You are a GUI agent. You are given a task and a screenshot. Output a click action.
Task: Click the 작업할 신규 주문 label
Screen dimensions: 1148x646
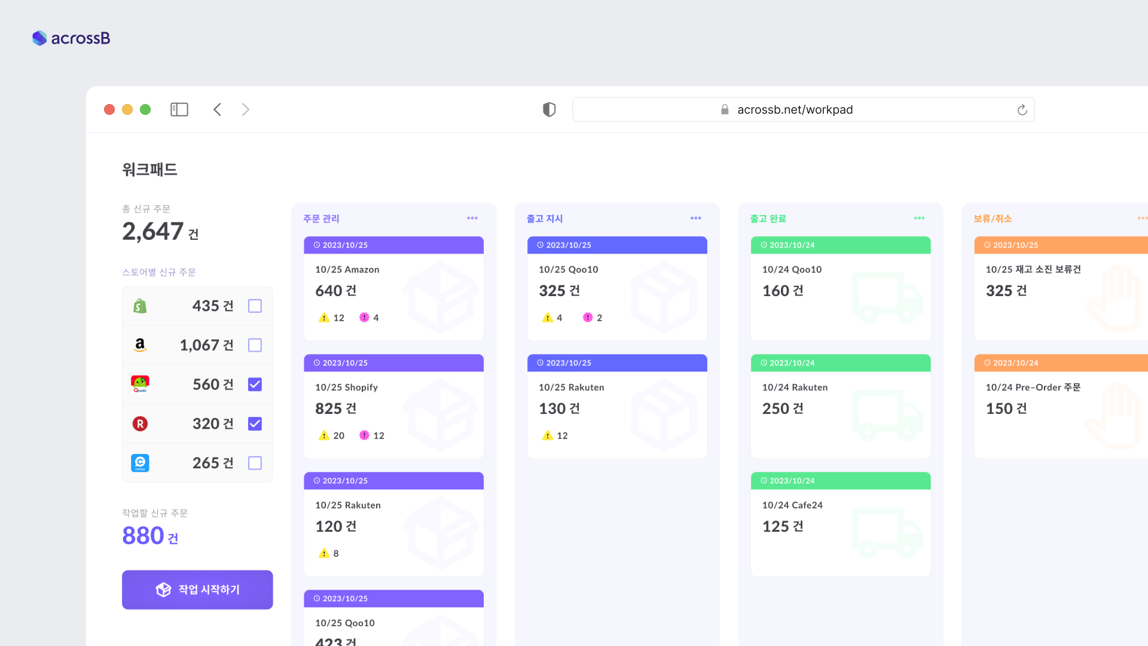tap(155, 513)
